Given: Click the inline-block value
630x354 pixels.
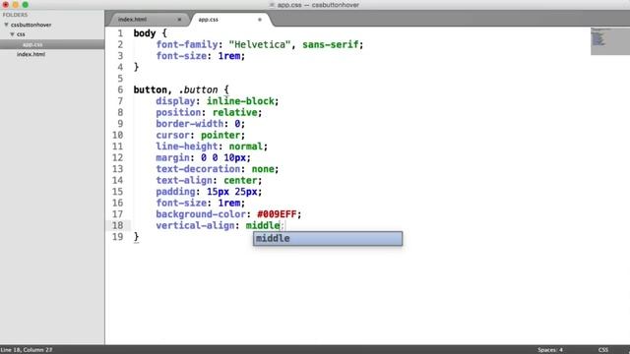Looking at the screenshot, I should [x=240, y=101].
